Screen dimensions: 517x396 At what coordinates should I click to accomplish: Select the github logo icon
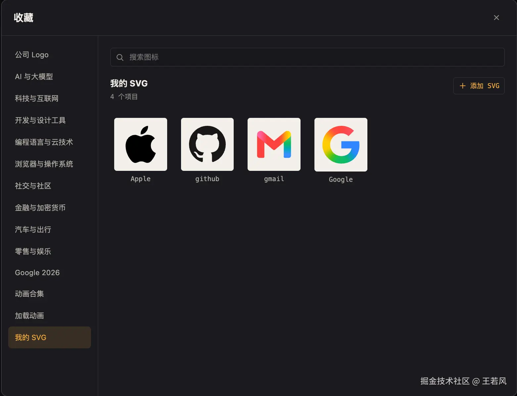(207, 144)
